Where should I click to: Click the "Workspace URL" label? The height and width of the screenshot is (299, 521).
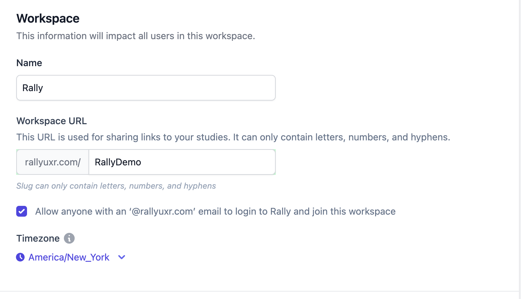[52, 121]
